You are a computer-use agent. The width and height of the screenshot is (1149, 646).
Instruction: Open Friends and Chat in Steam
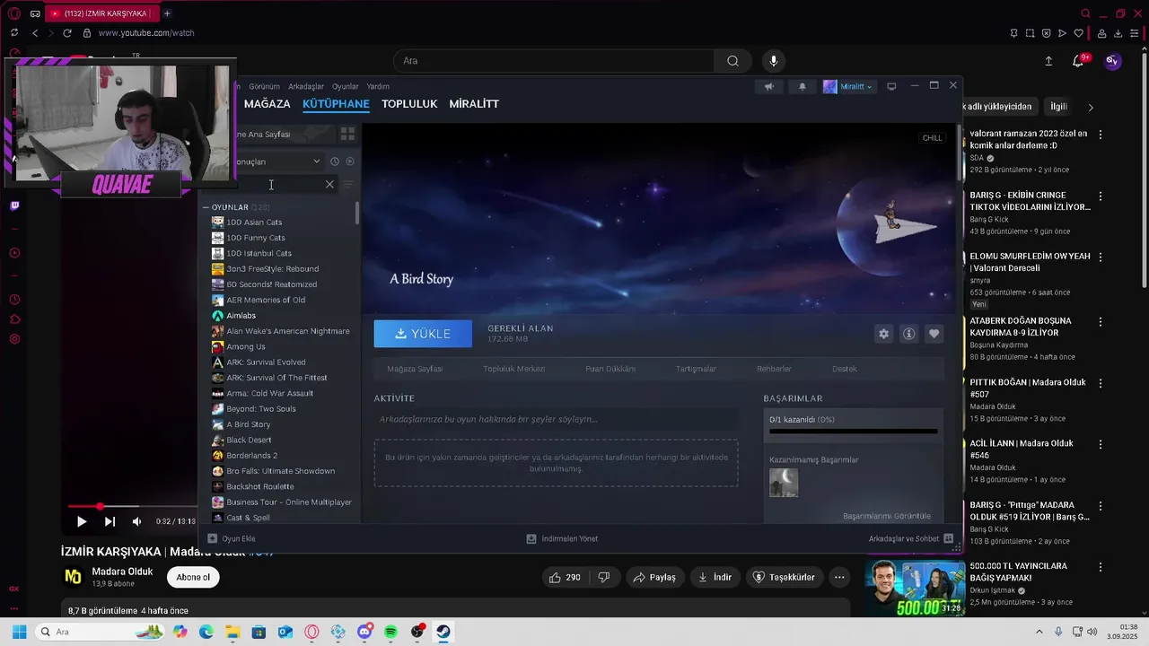coord(910,538)
